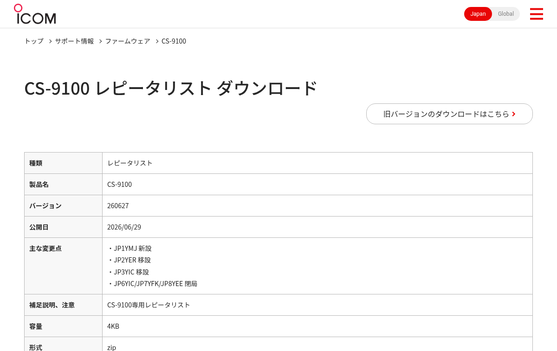This screenshot has width=557, height=351.
Task: Click the 種類 row header
Action: point(63,163)
